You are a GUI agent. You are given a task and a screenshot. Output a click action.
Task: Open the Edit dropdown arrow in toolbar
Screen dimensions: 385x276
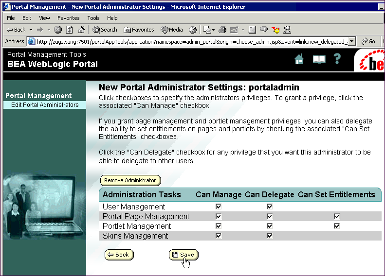[243, 30]
